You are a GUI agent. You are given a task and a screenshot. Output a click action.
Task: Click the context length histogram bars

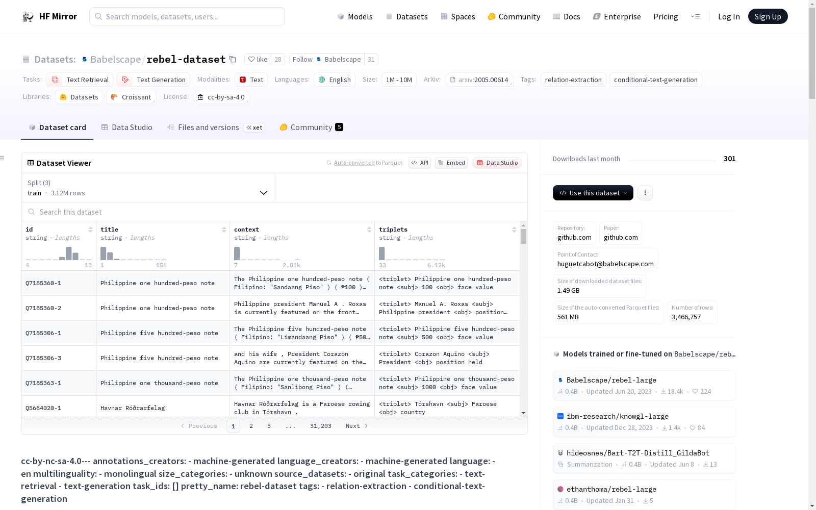pyautogui.click(x=267, y=253)
